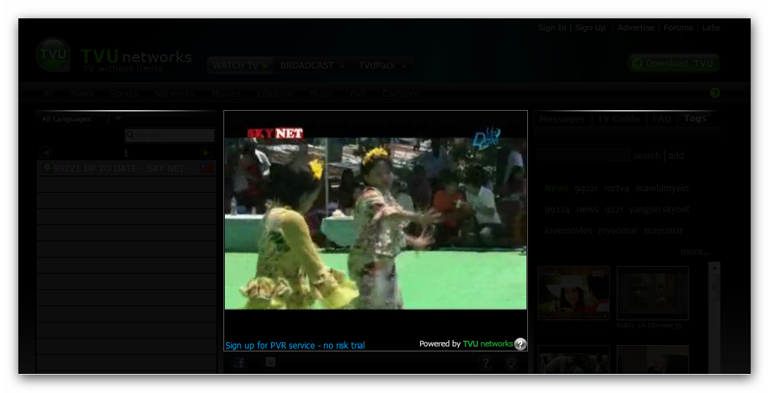Select the Sports category
The width and height of the screenshot is (769, 393).
[x=123, y=93]
